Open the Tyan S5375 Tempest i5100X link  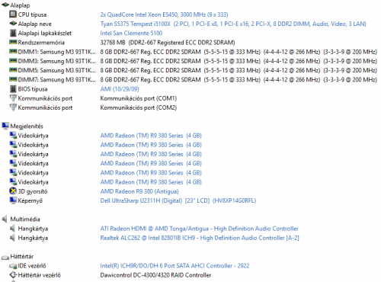pos(233,24)
